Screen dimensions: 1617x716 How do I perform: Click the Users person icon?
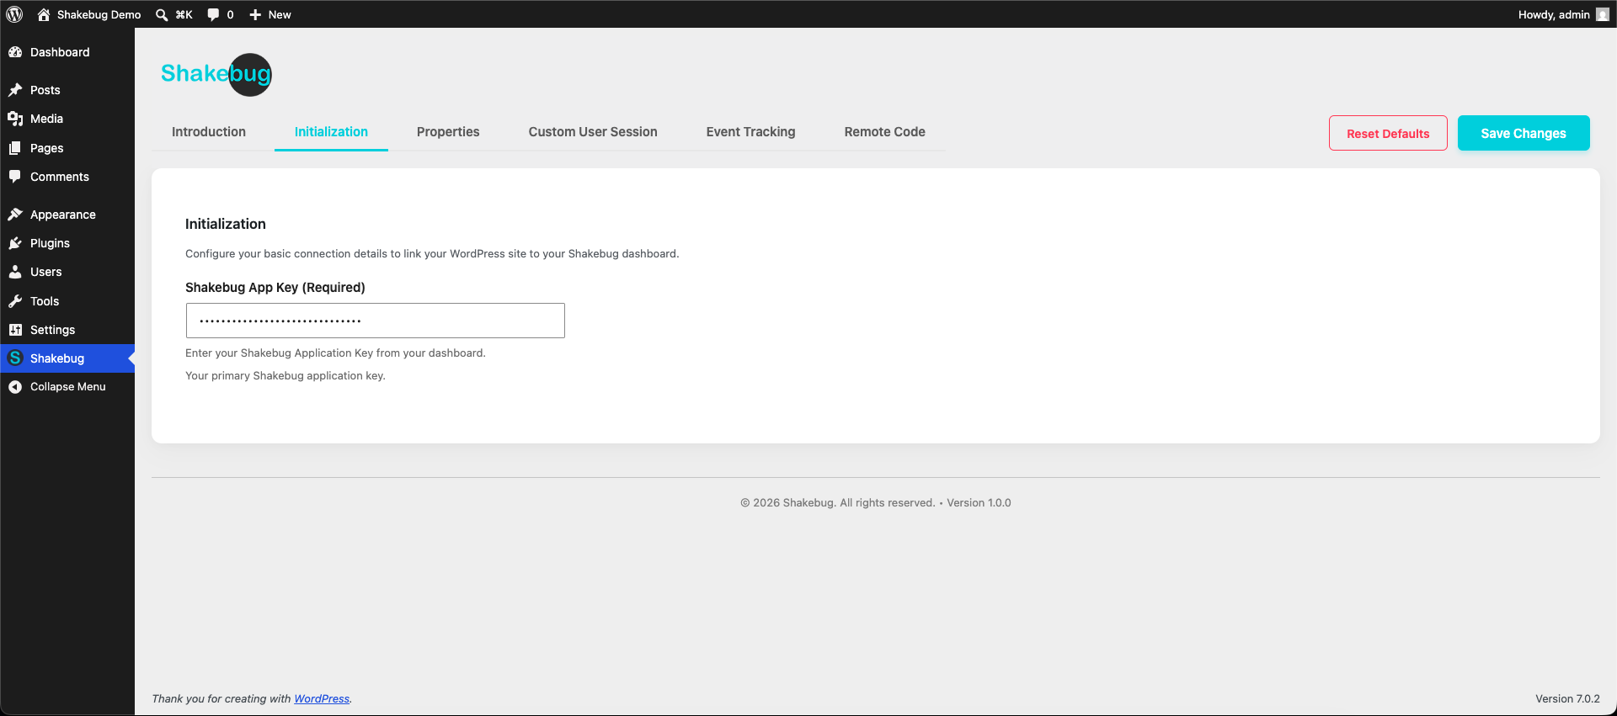click(x=15, y=272)
